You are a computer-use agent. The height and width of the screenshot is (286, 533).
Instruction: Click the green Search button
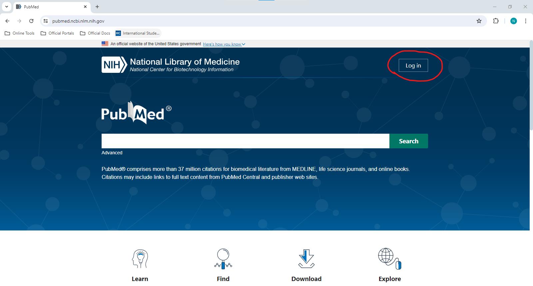409,141
